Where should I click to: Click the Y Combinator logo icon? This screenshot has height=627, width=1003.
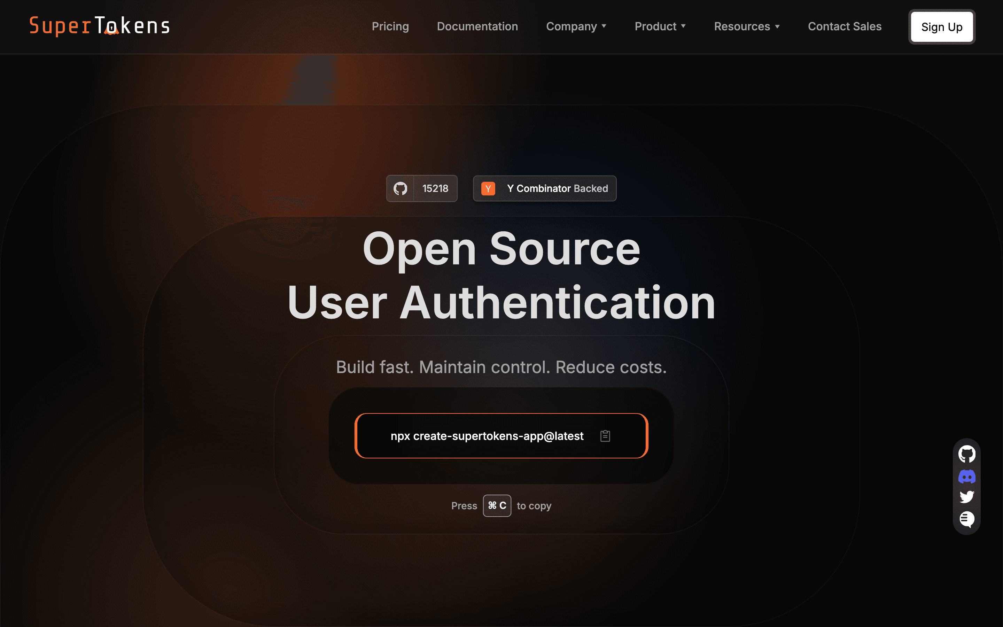(x=488, y=189)
